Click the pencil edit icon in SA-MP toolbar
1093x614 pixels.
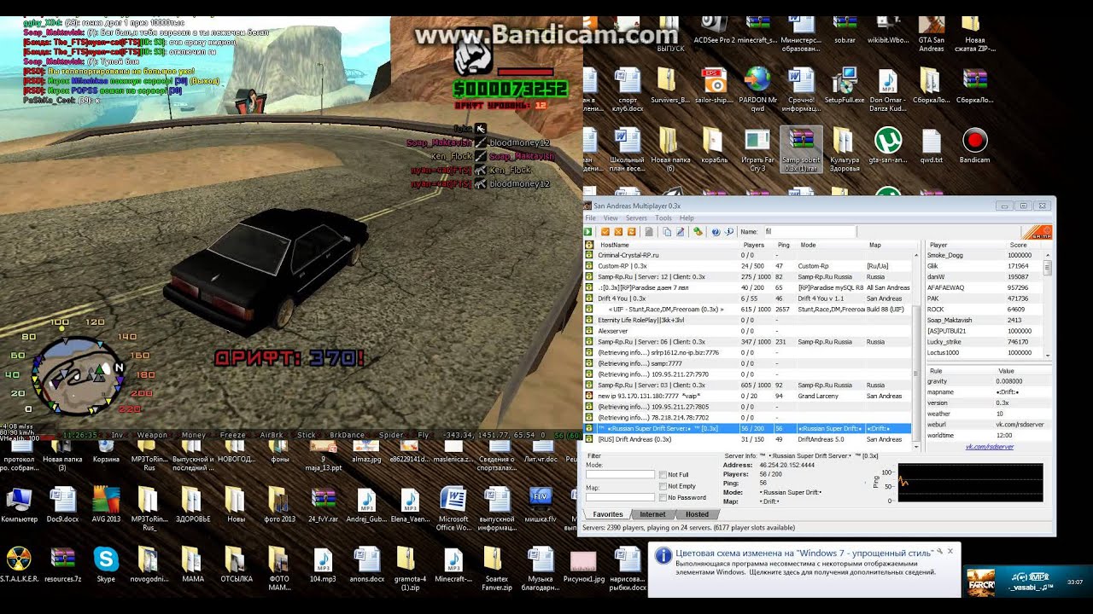pyautogui.click(x=681, y=231)
